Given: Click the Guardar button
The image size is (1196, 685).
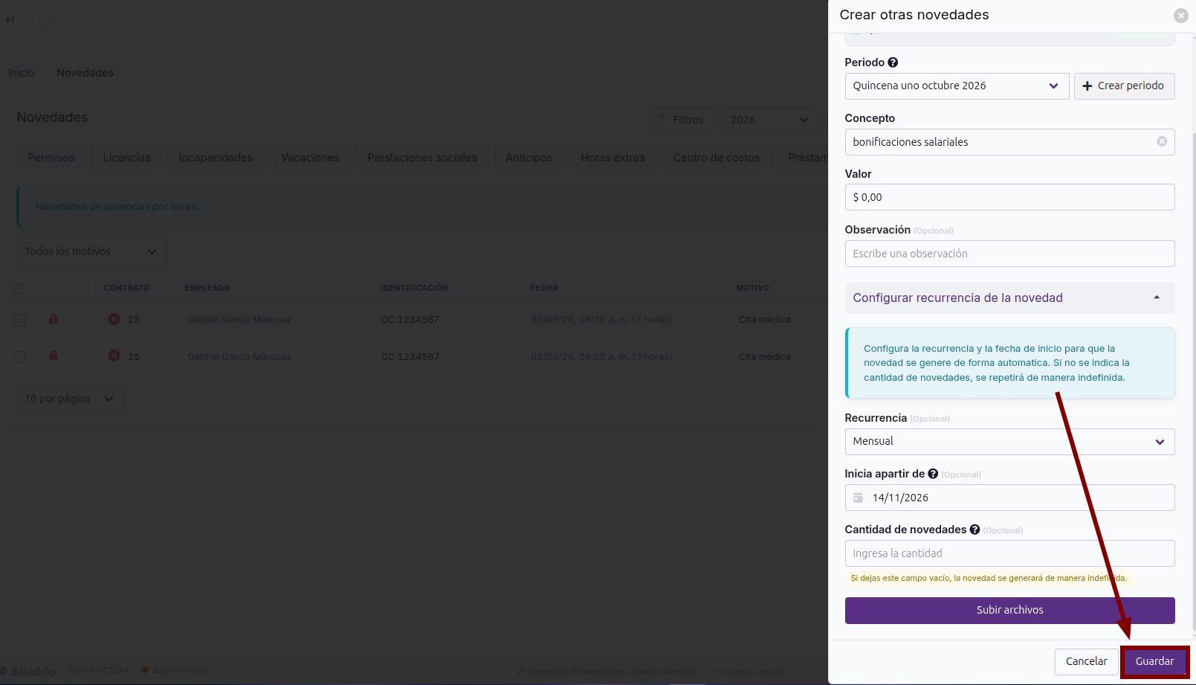Looking at the screenshot, I should [1154, 661].
